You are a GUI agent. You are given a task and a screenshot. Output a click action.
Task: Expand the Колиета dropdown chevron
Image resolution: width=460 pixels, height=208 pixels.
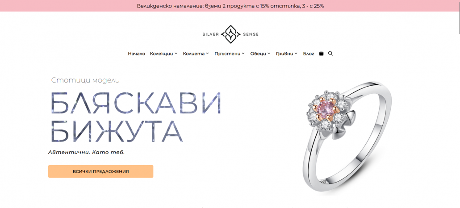coord(207,54)
